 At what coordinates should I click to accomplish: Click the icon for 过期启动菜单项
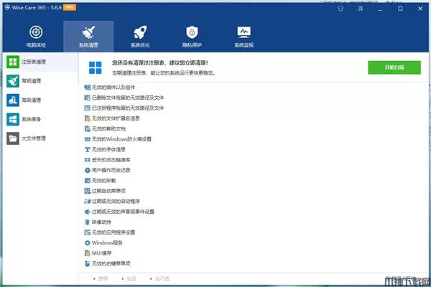click(87, 191)
